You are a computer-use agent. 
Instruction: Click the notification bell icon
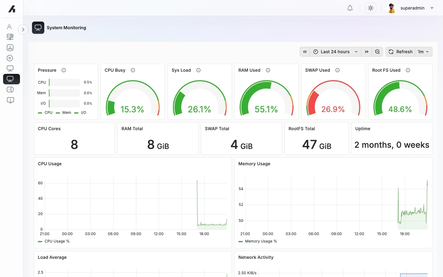click(x=350, y=8)
